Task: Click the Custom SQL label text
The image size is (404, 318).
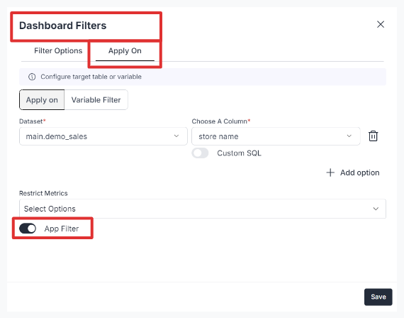Action: click(x=239, y=153)
